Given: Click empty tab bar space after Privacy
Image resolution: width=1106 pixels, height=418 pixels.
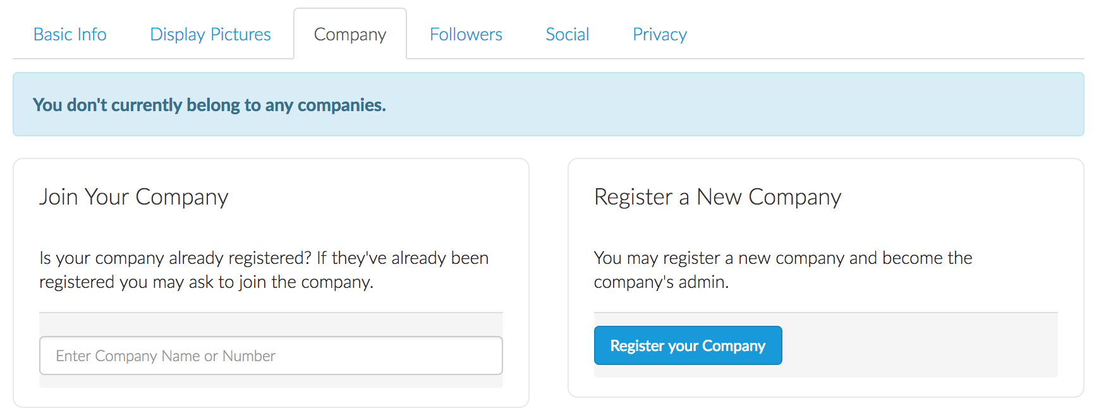Looking at the screenshot, I should (x=885, y=34).
